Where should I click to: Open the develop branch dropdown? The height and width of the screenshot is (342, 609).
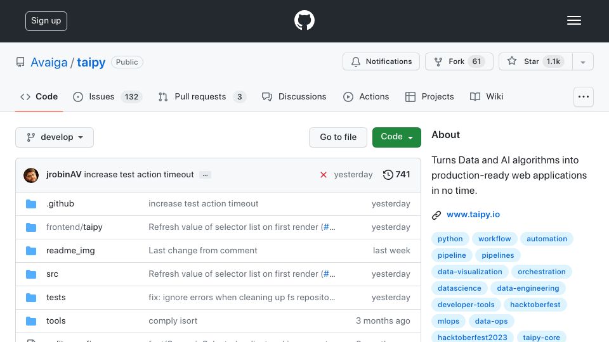tap(55, 137)
